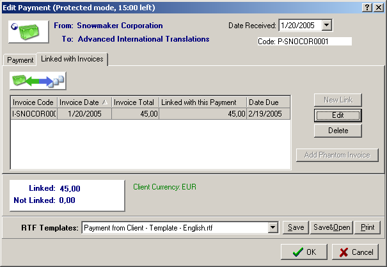Viewport: 387px width, 267px height.
Task: Switch to the Payment tab
Action: [20, 60]
